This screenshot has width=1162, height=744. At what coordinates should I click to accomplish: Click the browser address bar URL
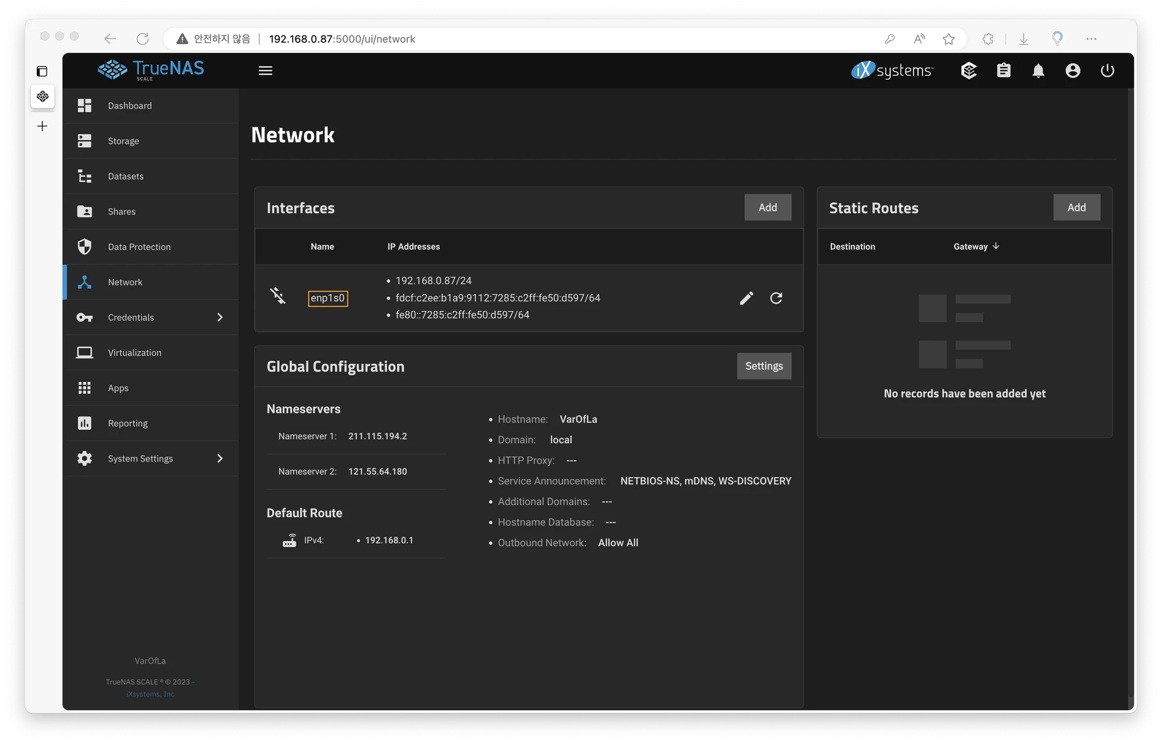click(342, 39)
